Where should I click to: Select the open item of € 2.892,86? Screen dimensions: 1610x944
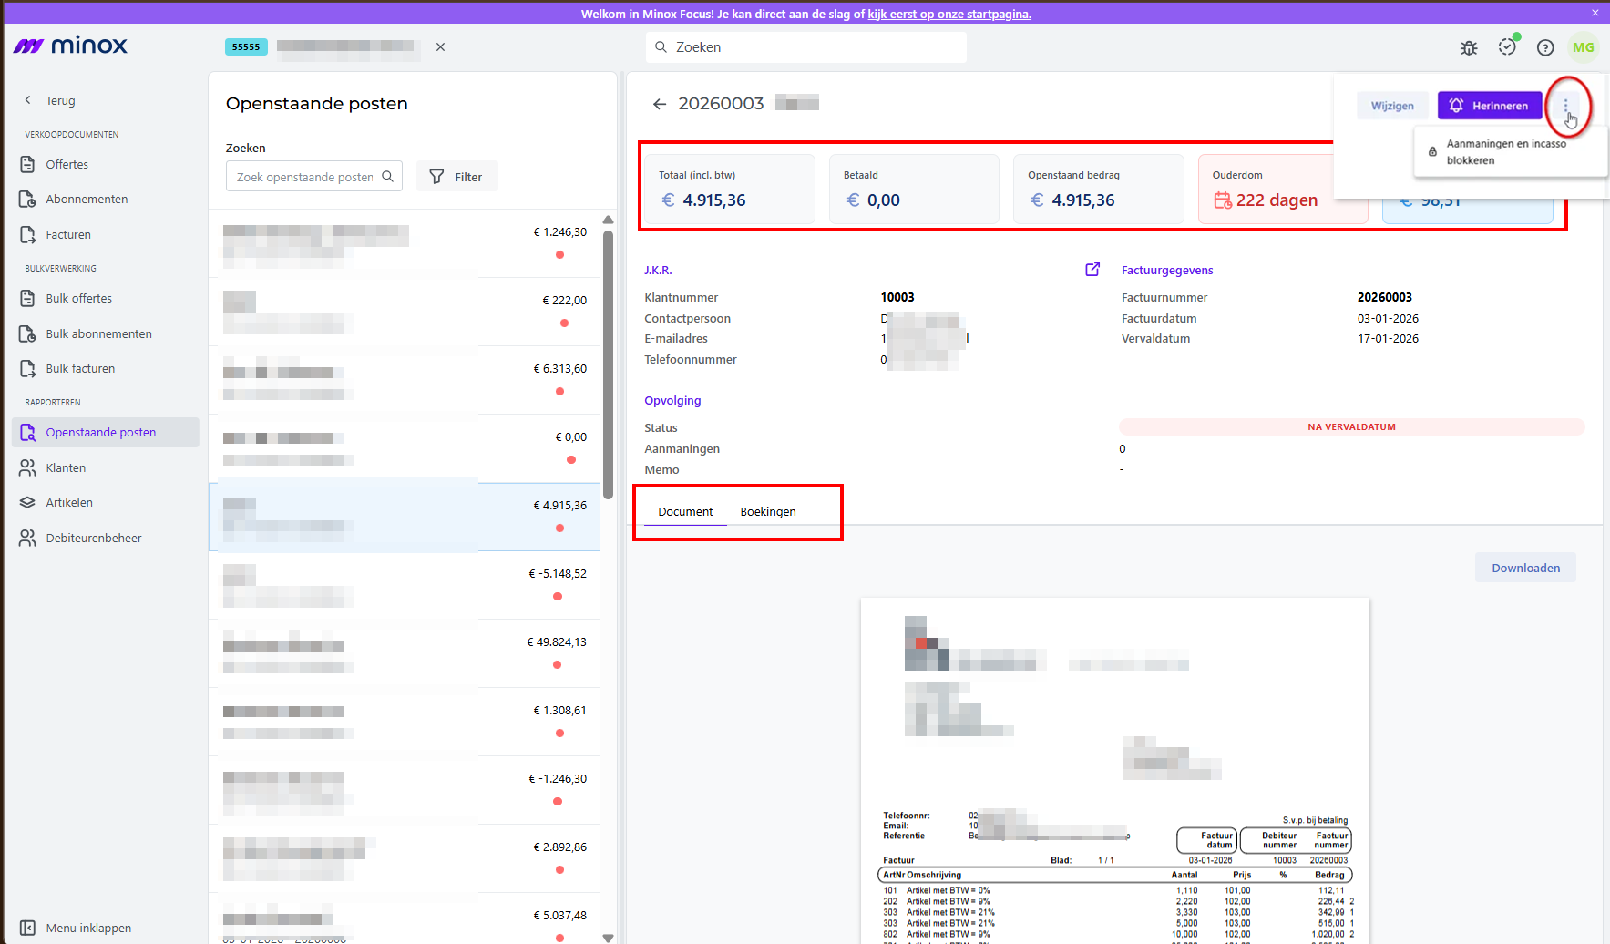pyautogui.click(x=405, y=858)
